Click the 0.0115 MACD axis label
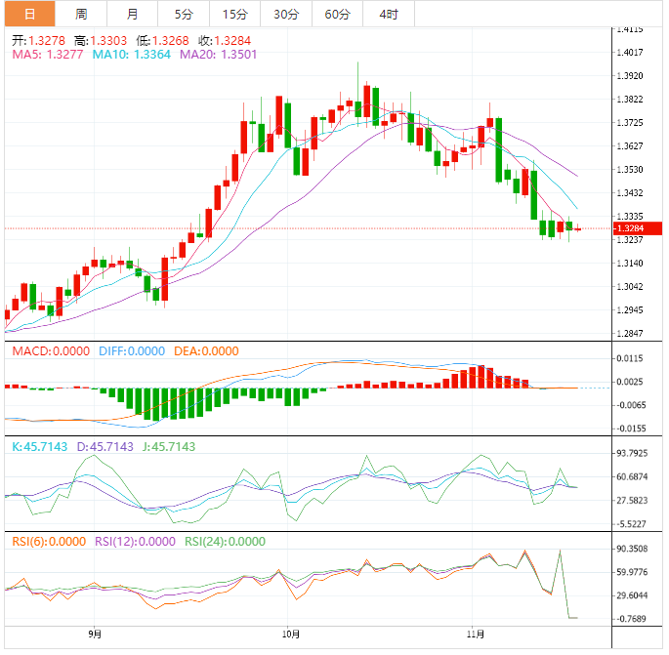Image resolution: width=669 pixels, height=655 pixels. [x=630, y=358]
